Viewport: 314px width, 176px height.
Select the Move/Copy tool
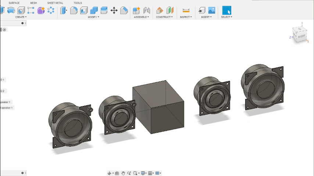pyautogui.click(x=114, y=10)
